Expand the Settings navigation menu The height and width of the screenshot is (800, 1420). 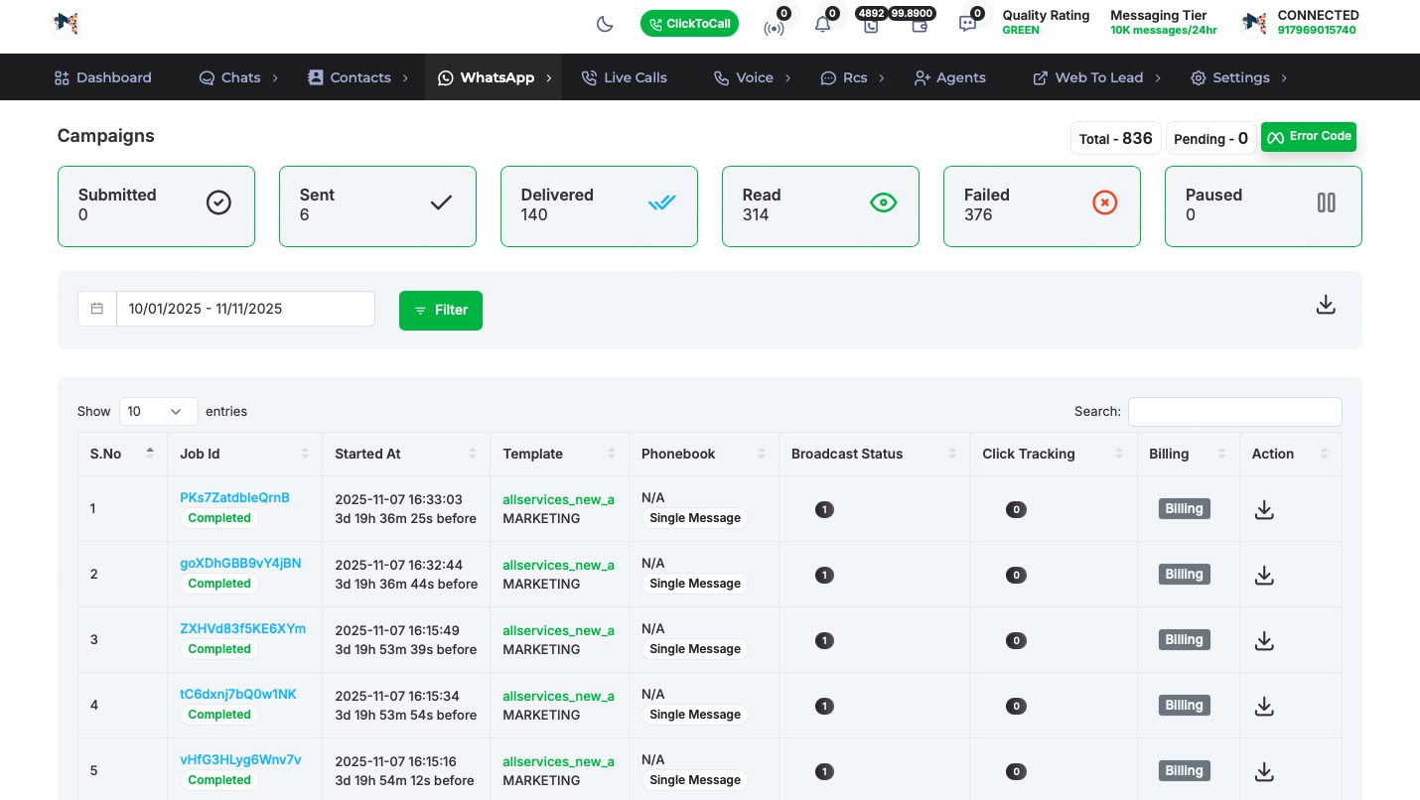[1239, 77]
